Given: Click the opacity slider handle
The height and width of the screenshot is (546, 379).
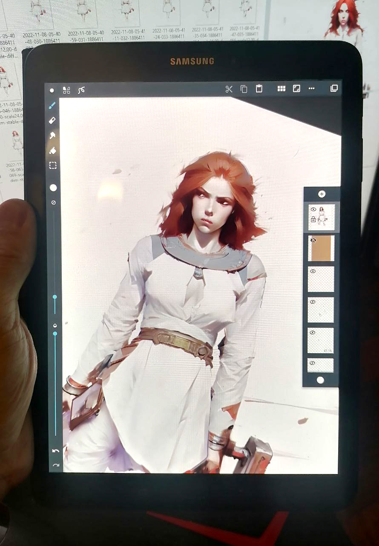Looking at the screenshot, I should click(x=55, y=334).
